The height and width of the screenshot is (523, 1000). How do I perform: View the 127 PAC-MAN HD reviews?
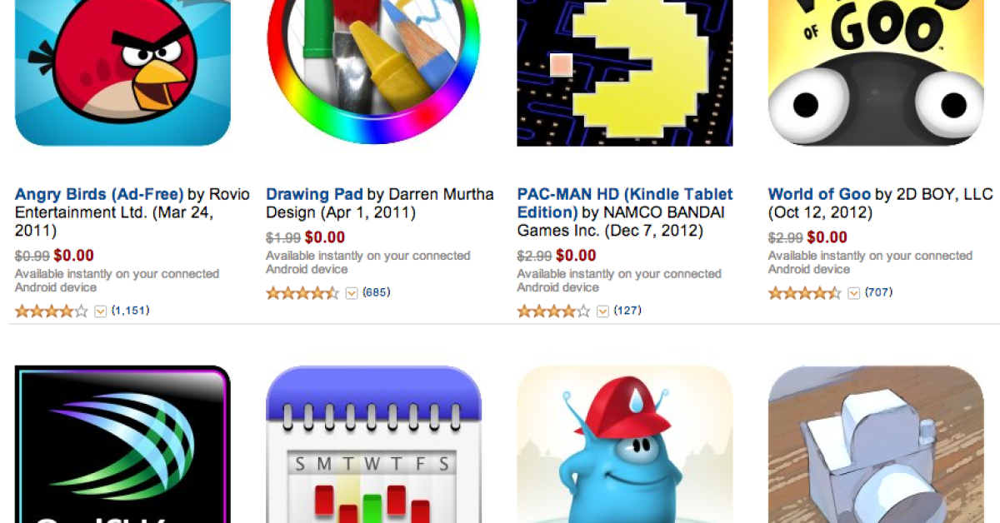click(x=627, y=311)
